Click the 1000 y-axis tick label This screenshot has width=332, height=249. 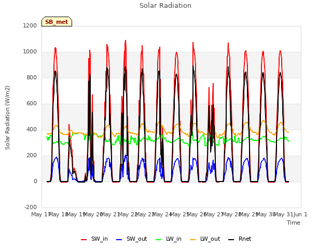pos(30,52)
